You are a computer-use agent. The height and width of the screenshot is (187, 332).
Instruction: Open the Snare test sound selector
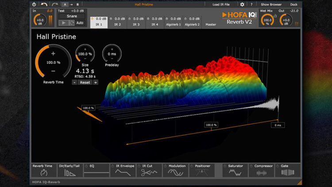pos(72,16)
